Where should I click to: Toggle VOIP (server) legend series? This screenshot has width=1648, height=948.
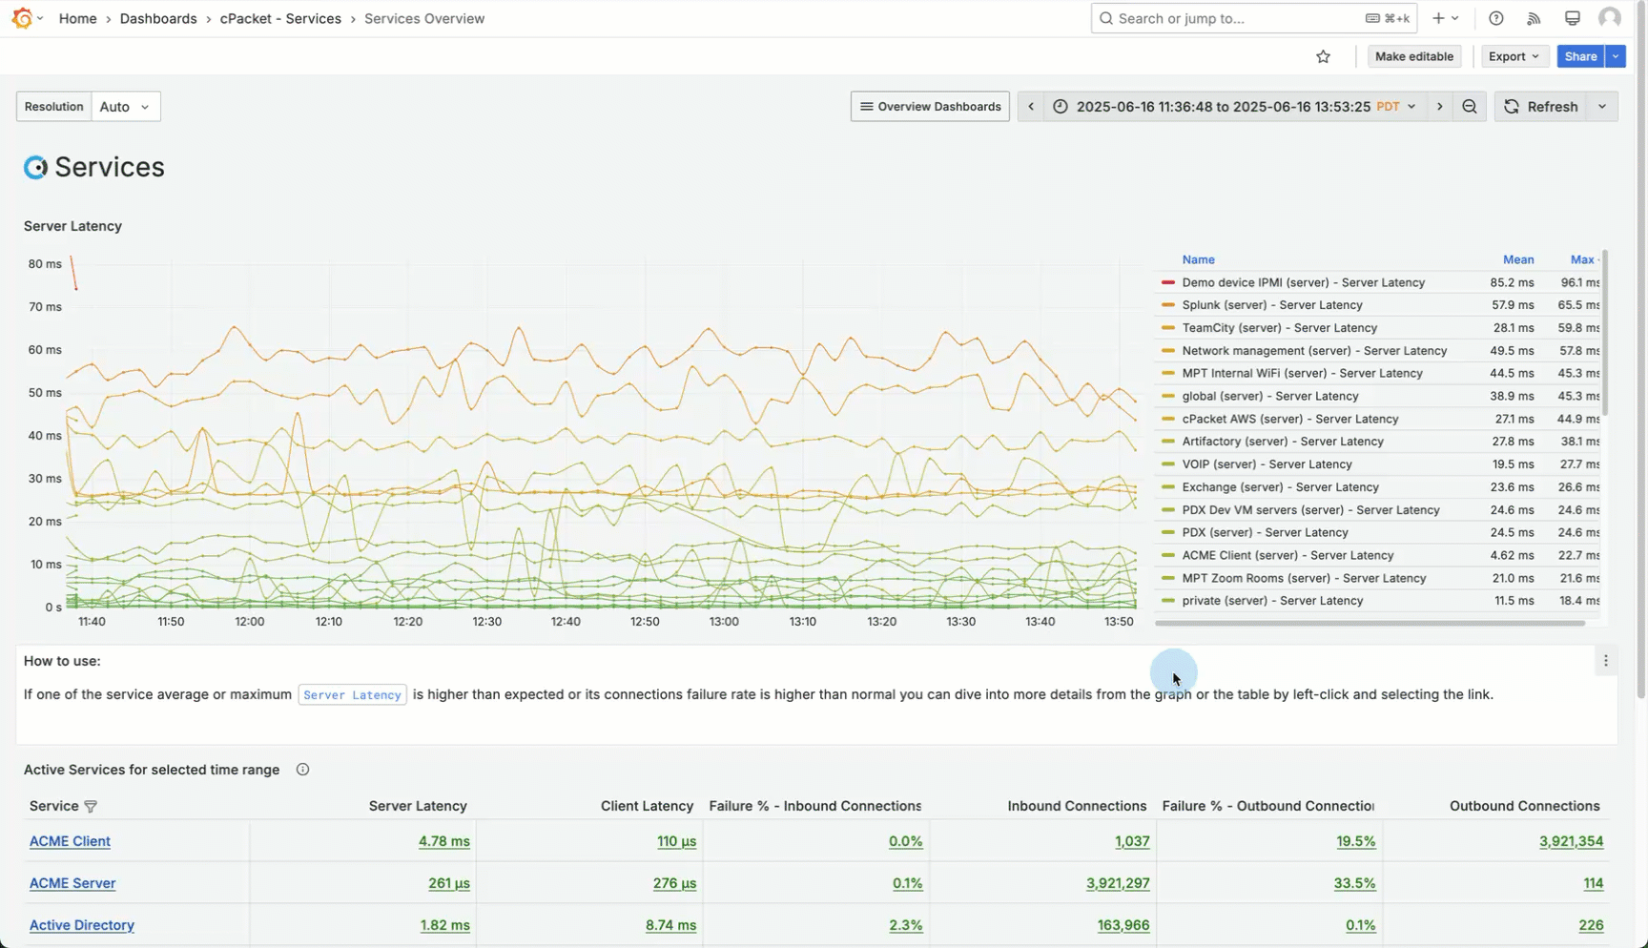[x=1267, y=464]
